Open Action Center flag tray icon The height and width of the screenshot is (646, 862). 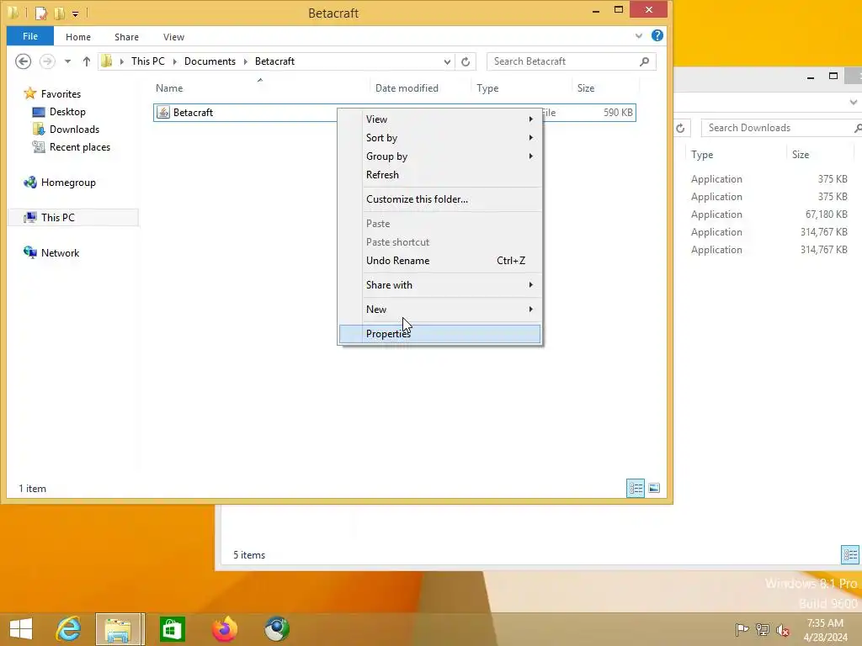[742, 629]
